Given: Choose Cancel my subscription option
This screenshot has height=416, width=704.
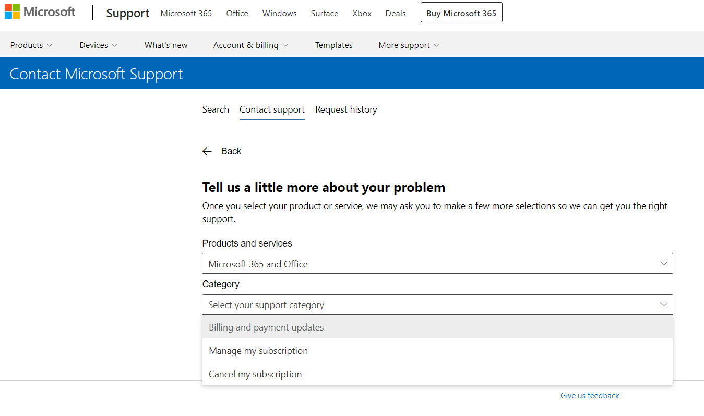Looking at the screenshot, I should pyautogui.click(x=437, y=374).
